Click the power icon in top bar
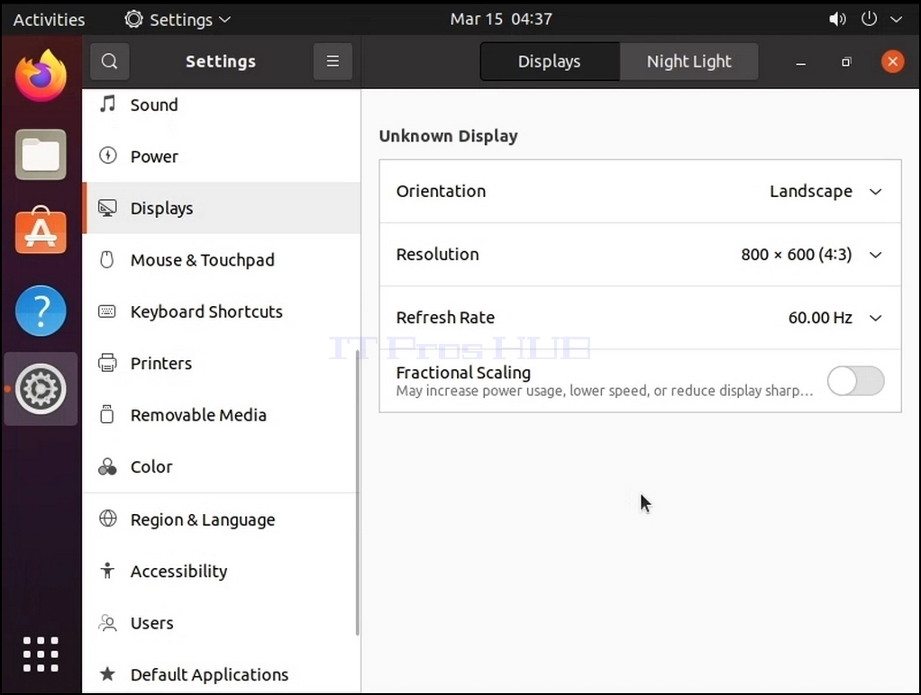The height and width of the screenshot is (695, 921). point(869,19)
